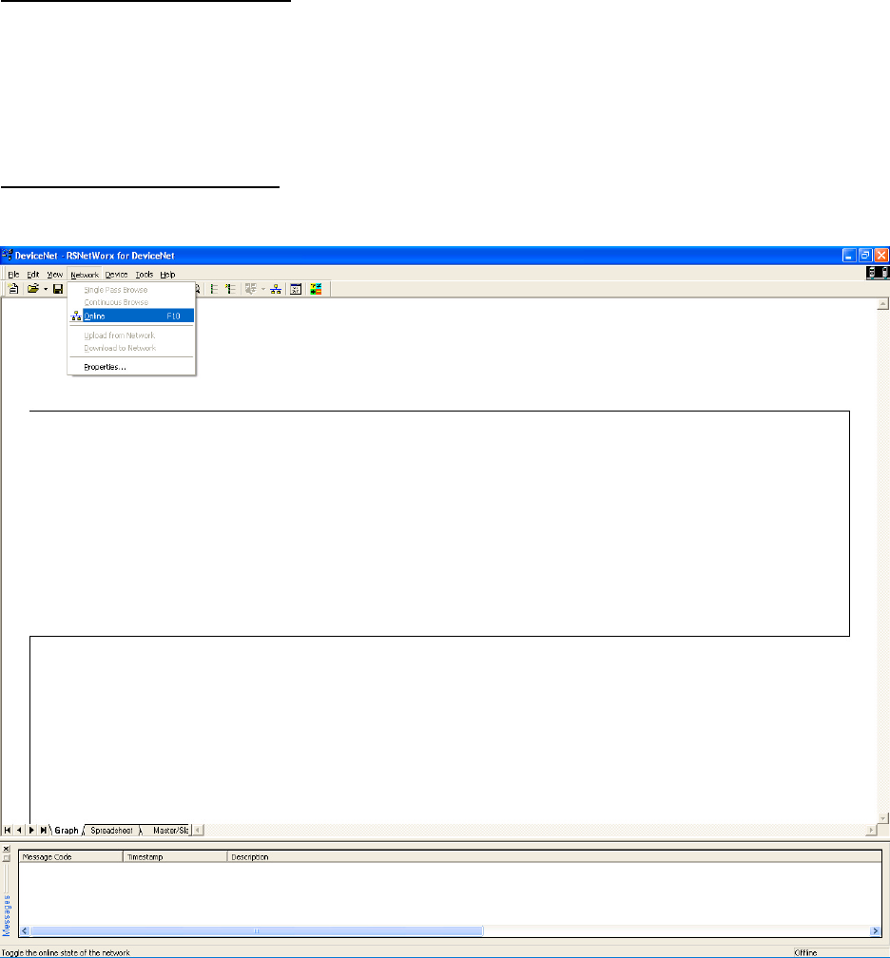The height and width of the screenshot is (958, 890).
Task: Close the Messages pane with X
Action: [6, 849]
